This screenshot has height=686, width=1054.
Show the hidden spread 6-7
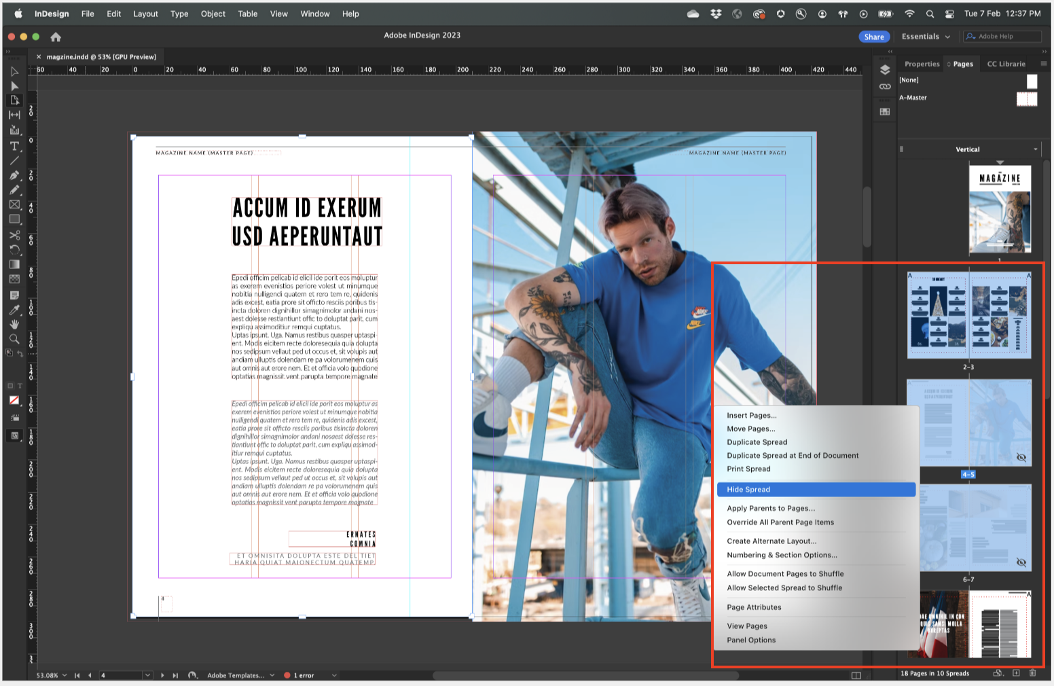point(1021,561)
